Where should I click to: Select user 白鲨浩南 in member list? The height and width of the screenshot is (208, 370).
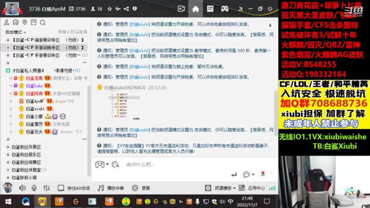point(34,78)
